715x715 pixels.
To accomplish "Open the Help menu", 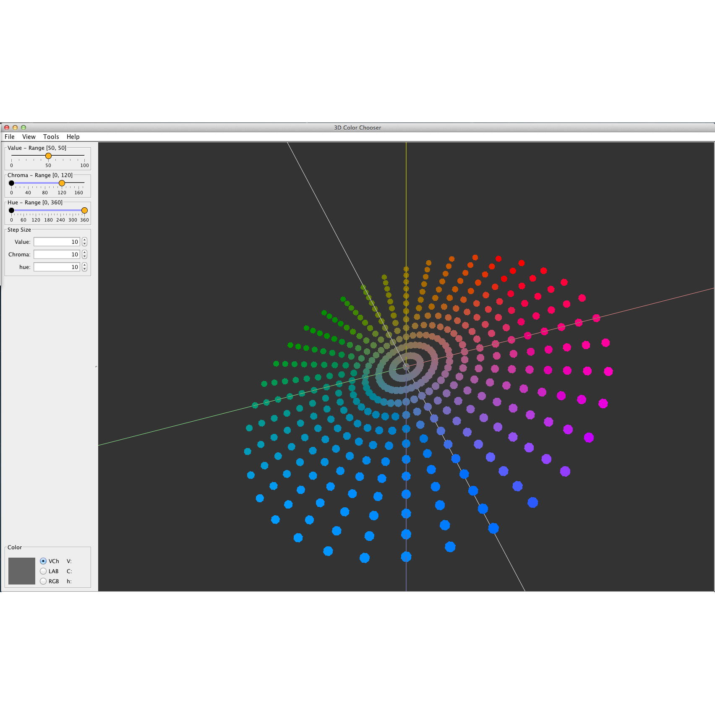I will pos(73,137).
